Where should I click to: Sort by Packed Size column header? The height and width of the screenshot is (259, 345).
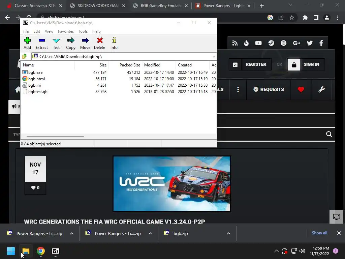(x=125, y=65)
